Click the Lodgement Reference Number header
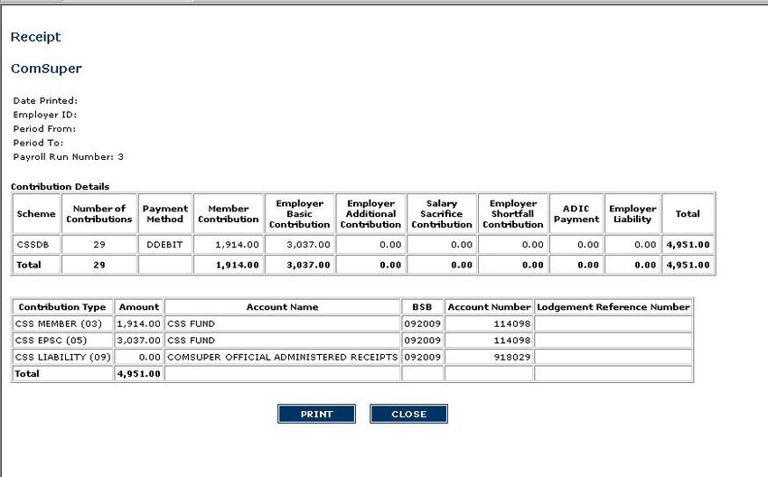The width and height of the screenshot is (768, 477). 613,306
